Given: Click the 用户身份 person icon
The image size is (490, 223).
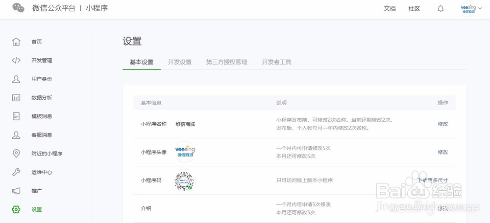Looking at the screenshot, I should (x=16, y=79).
